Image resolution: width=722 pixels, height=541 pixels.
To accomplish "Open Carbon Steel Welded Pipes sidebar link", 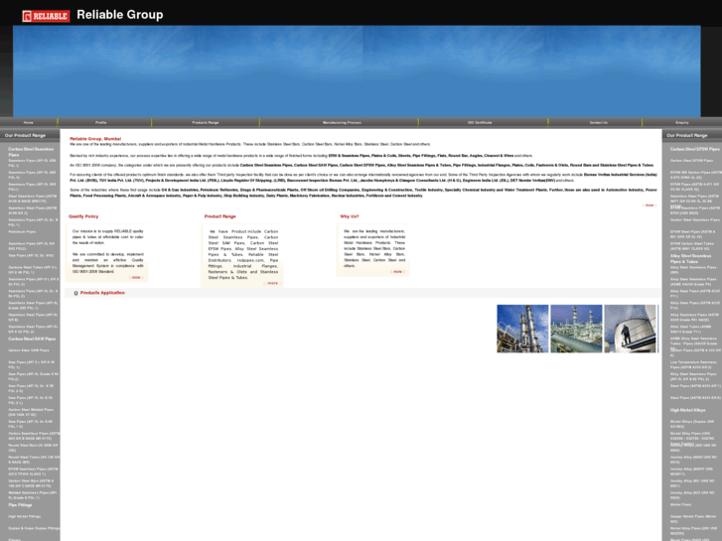I will [x=33, y=412].
